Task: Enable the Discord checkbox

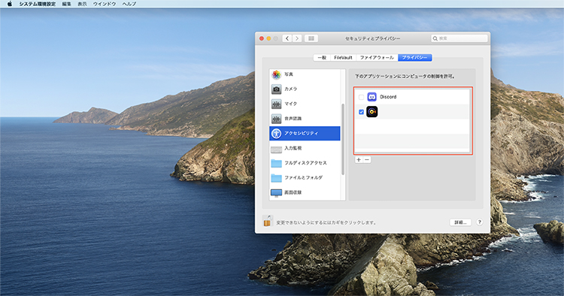Action: [x=361, y=97]
